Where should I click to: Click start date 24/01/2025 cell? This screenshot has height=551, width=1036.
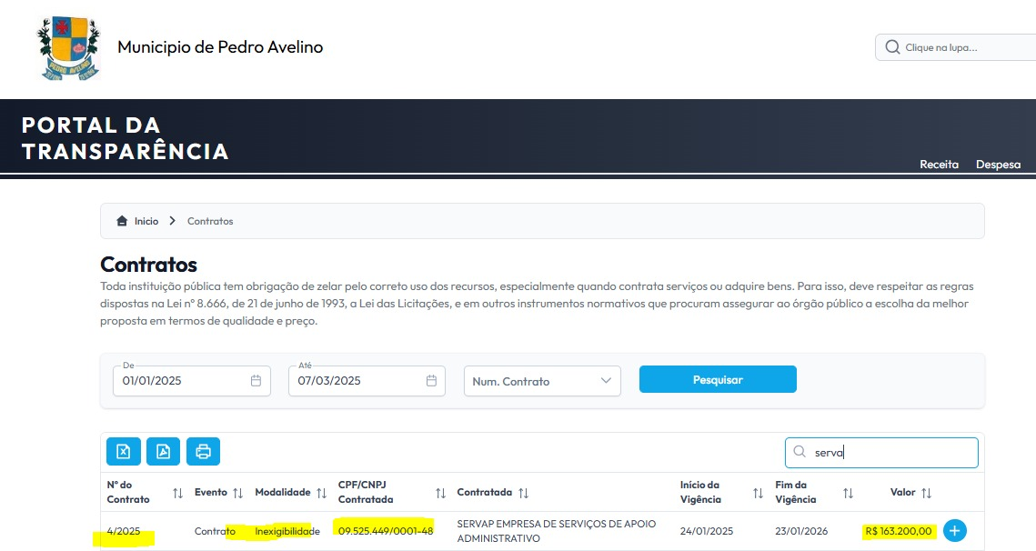click(x=707, y=531)
